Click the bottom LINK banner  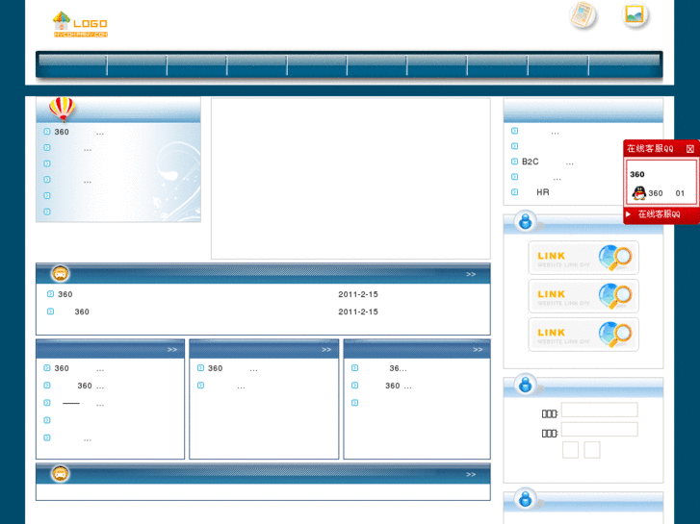pos(583,335)
